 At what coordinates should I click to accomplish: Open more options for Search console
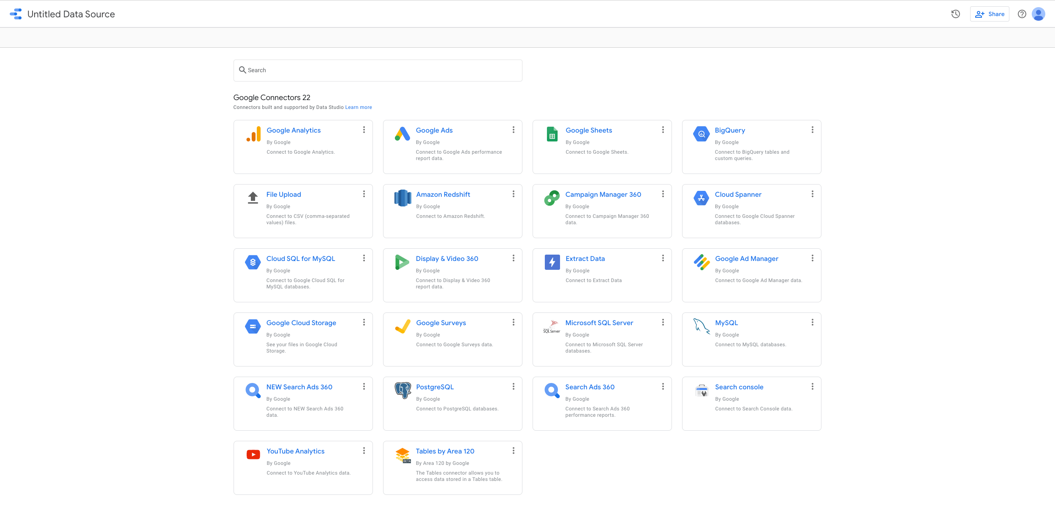pos(812,386)
